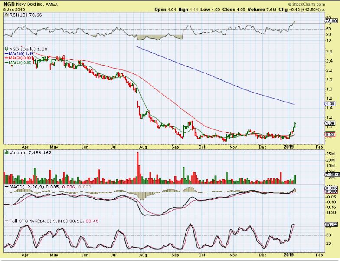Viewport: 340px width, 261px height.
Task: Click the 0.035 MACD tag on right axis
Action: tap(330, 188)
